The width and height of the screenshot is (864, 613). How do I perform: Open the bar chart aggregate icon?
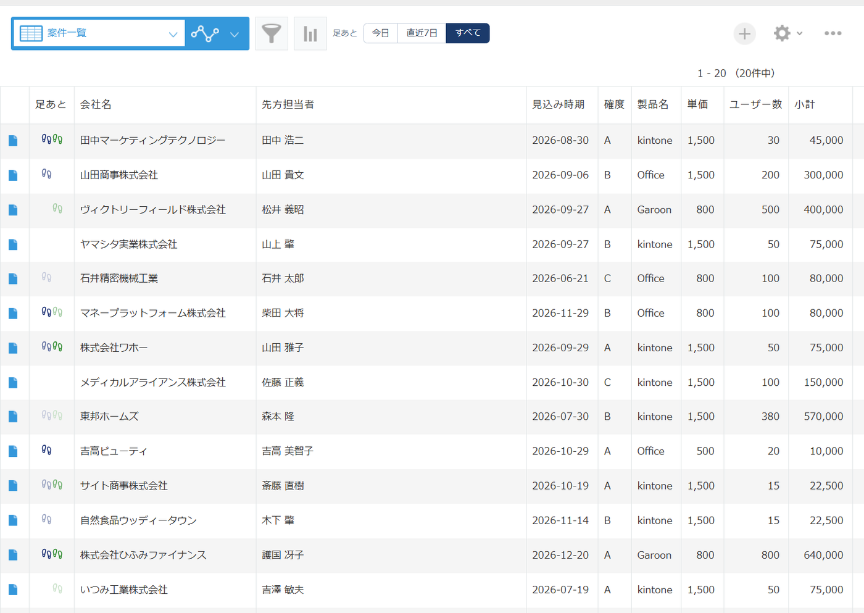(x=310, y=33)
